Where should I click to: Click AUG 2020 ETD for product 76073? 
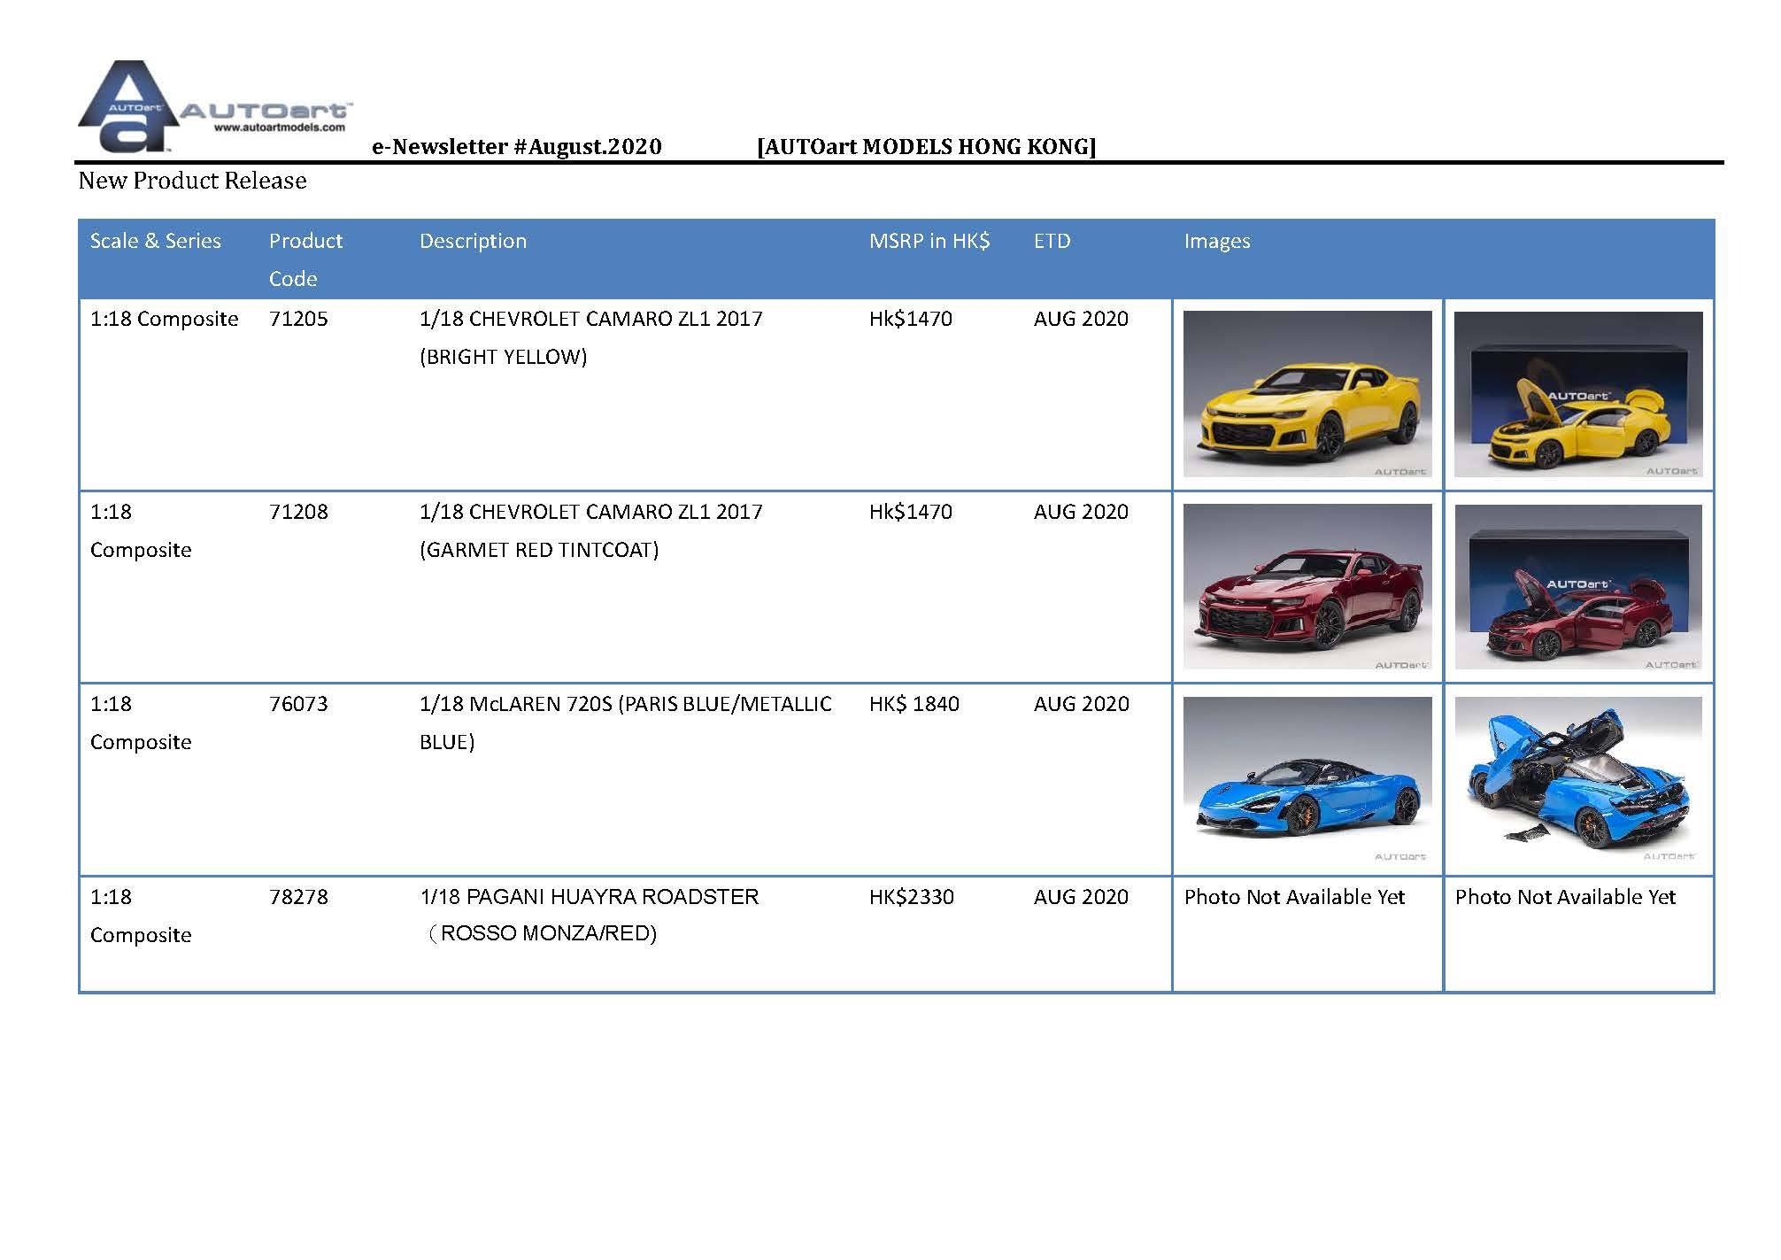pos(1082,704)
